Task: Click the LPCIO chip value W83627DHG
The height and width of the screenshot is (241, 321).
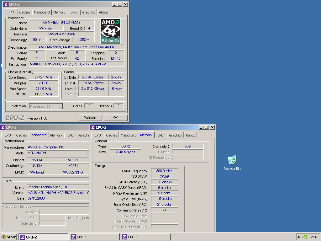Action: [69, 172]
